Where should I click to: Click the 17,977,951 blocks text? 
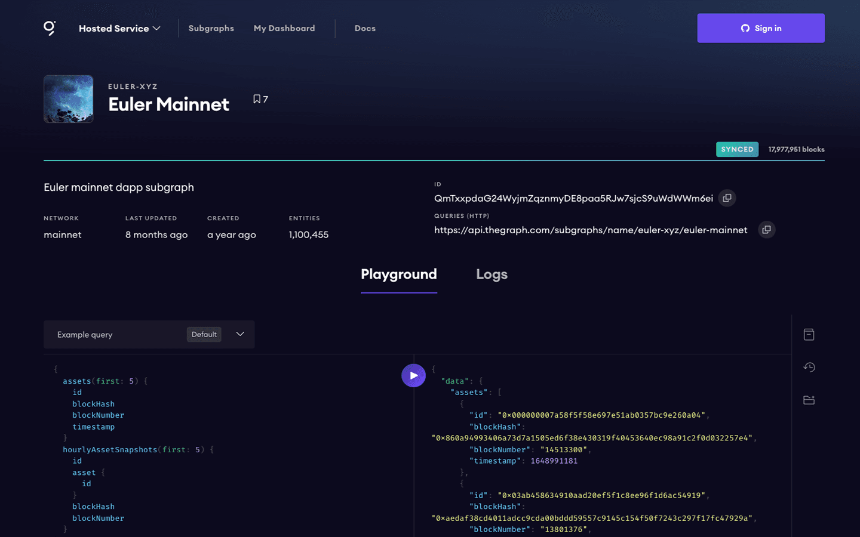(796, 149)
